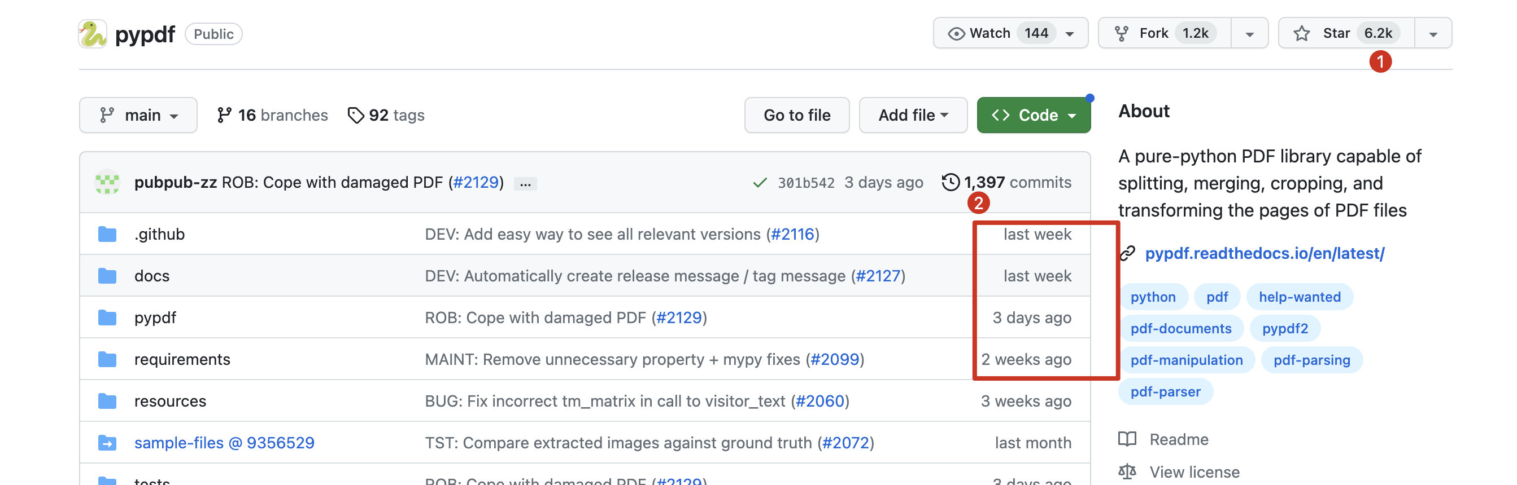Click the green commit status checkmark
This screenshot has height=485, width=1517.
(x=760, y=183)
